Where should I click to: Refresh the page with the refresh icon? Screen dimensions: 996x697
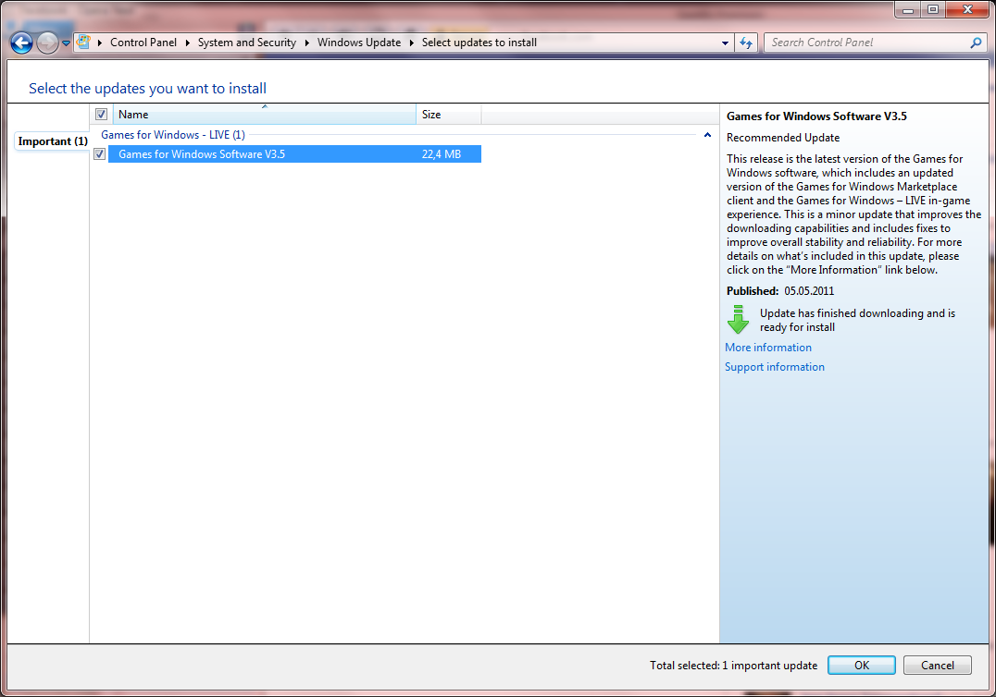click(x=746, y=43)
